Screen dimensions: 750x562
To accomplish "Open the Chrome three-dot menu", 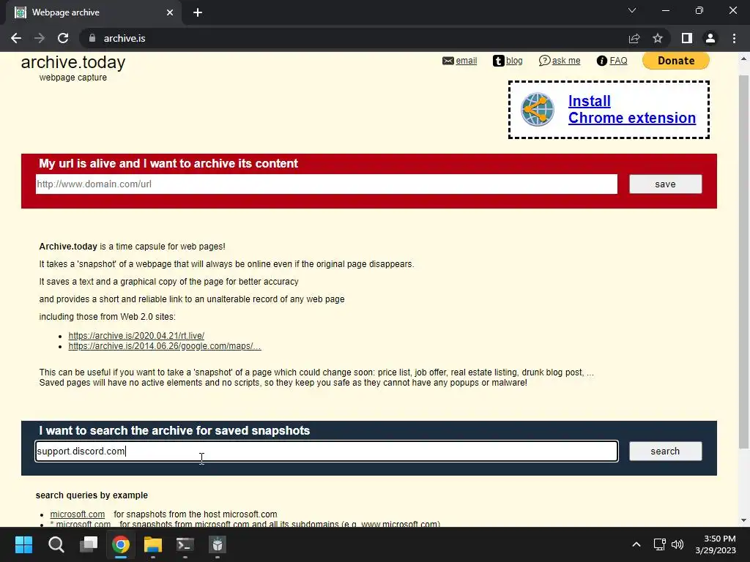I will tap(734, 38).
